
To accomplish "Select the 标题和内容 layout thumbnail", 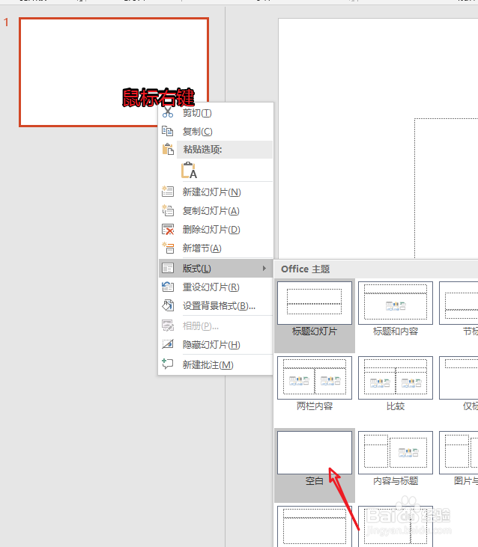I will 396,303.
